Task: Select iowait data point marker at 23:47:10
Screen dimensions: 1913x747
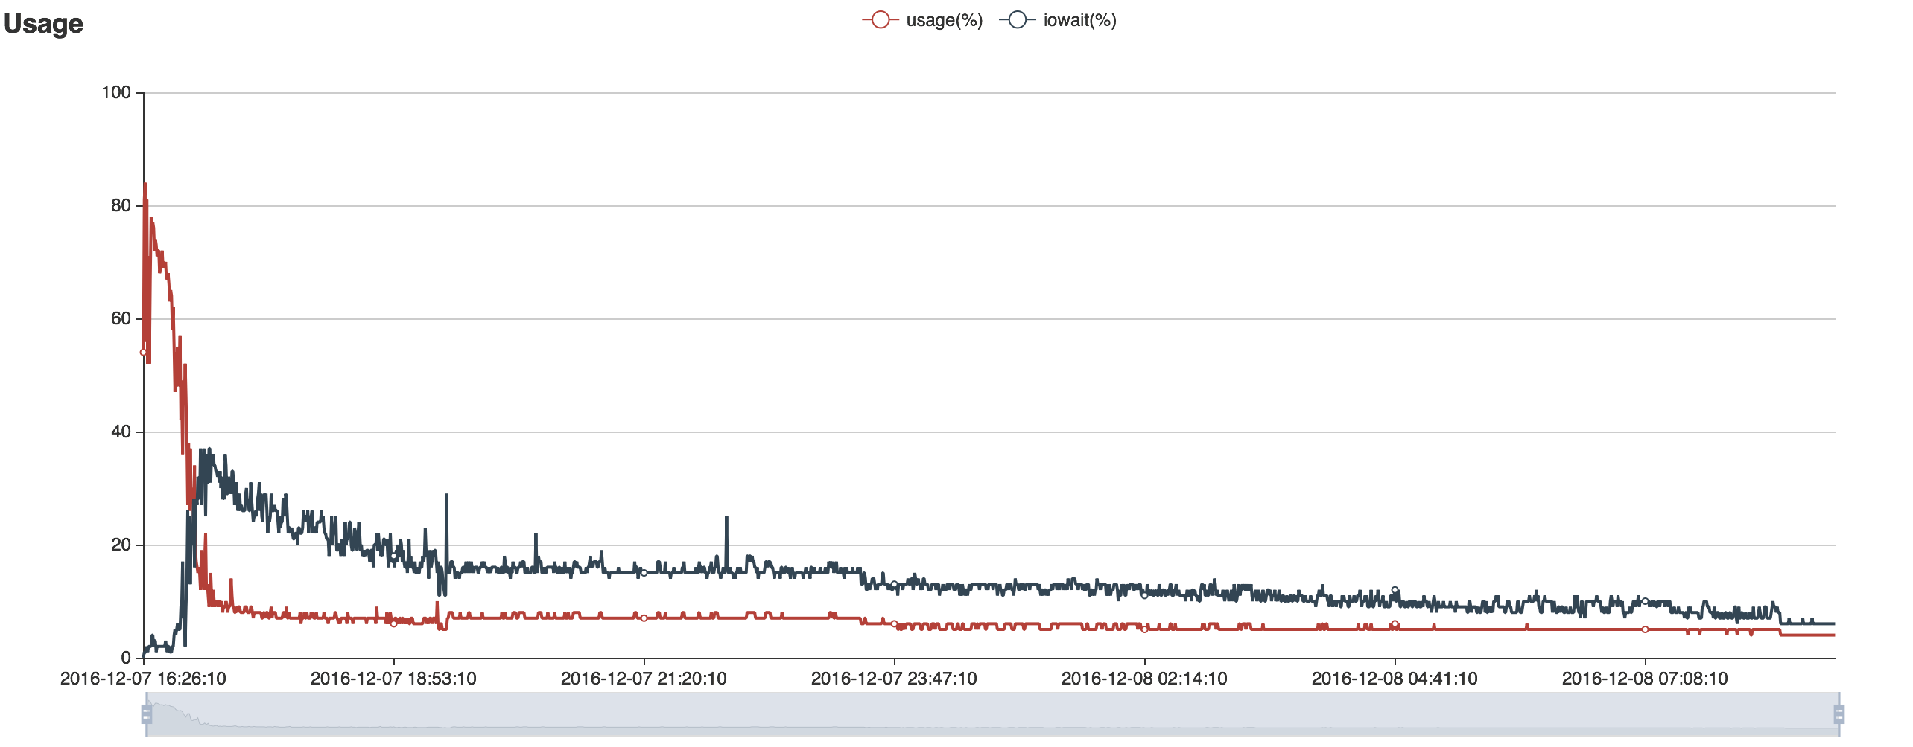Action: pos(895,584)
